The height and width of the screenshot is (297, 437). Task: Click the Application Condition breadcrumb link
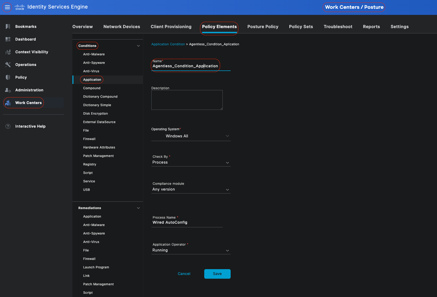pos(168,44)
